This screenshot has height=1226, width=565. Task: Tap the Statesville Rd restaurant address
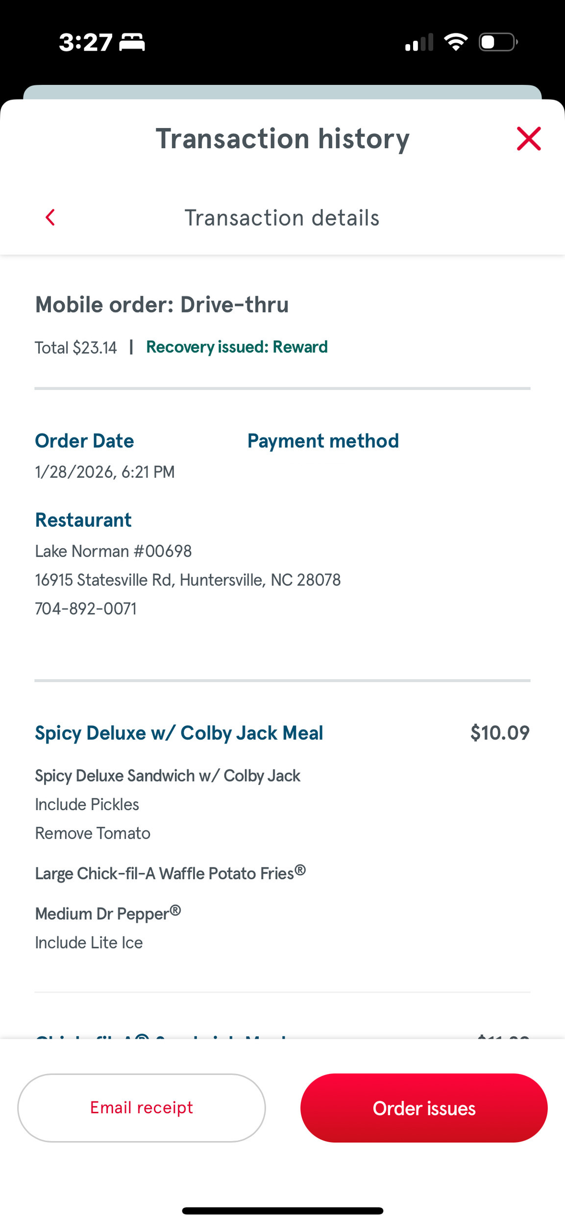[x=188, y=580]
